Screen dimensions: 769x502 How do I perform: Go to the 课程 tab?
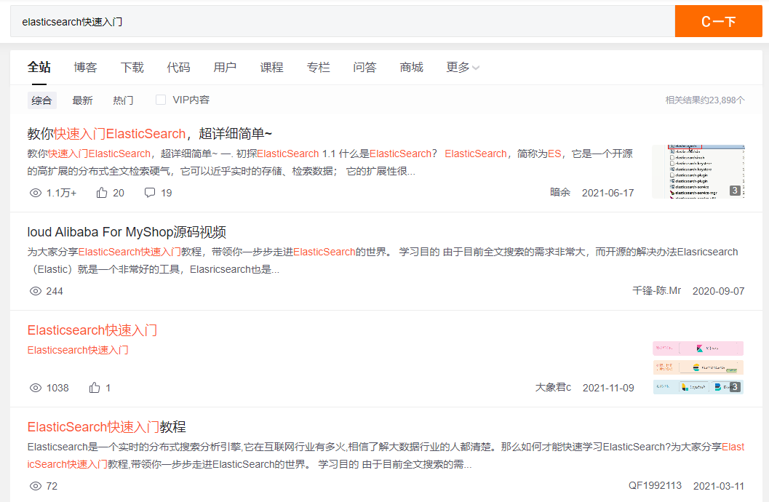271,67
